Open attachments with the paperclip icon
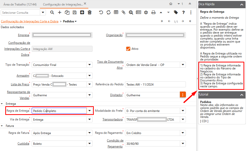The width and height of the screenshot is (247, 151). click(123, 12)
